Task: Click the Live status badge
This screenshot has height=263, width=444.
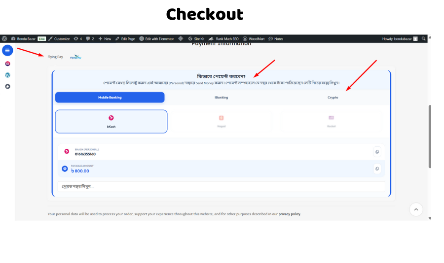Action: point(41,39)
